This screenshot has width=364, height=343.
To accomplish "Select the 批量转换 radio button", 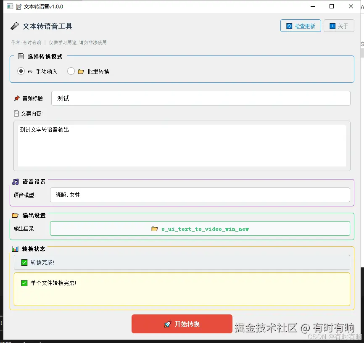I will [x=71, y=71].
